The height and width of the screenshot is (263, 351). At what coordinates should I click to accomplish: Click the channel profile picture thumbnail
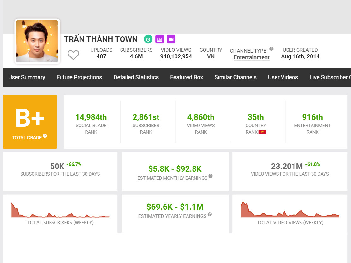pos(37,41)
